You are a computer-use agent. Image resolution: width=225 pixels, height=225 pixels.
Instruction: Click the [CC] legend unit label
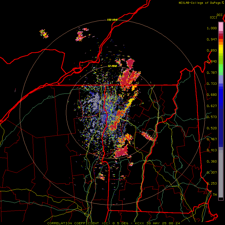coord(213,17)
